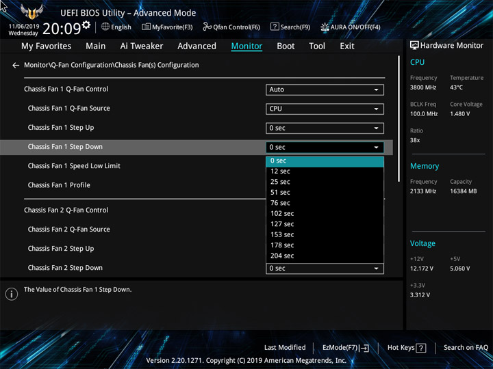The image size is (493, 369).
Task: Open the English language selector
Action: coord(116,27)
